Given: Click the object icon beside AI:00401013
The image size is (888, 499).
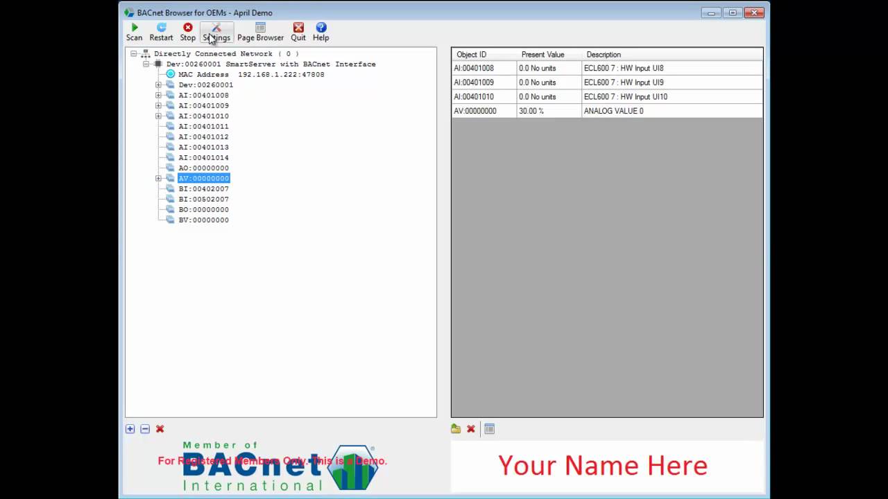Looking at the screenshot, I should coord(171,147).
